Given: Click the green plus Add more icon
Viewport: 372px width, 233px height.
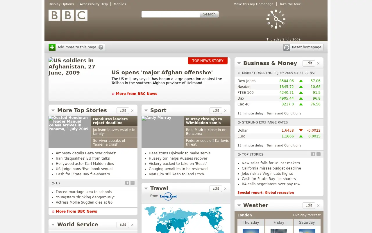Looking at the screenshot, I should (52, 47).
